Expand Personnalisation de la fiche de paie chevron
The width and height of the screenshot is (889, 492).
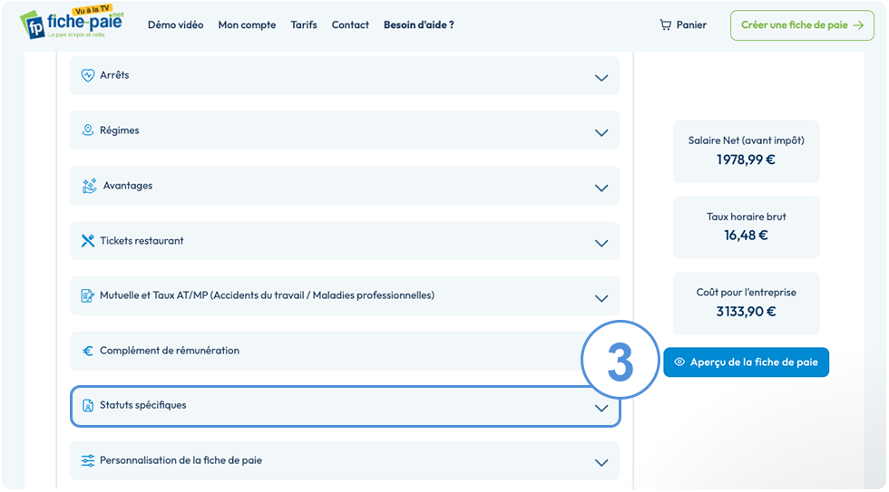(x=601, y=463)
